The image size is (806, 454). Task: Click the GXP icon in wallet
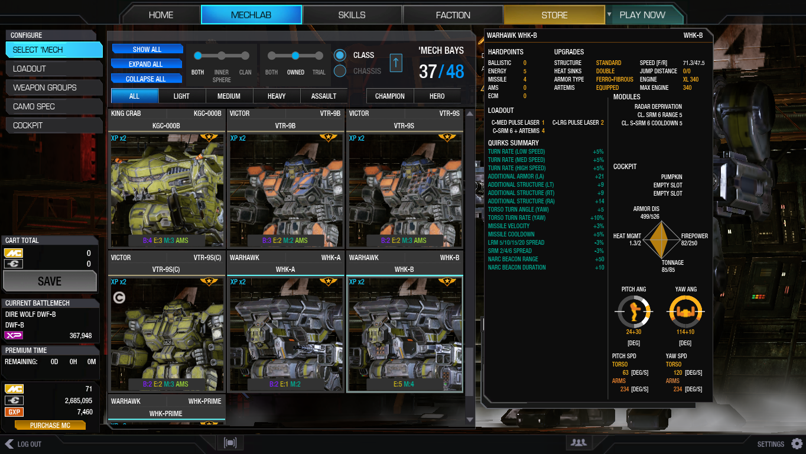pos(14,412)
